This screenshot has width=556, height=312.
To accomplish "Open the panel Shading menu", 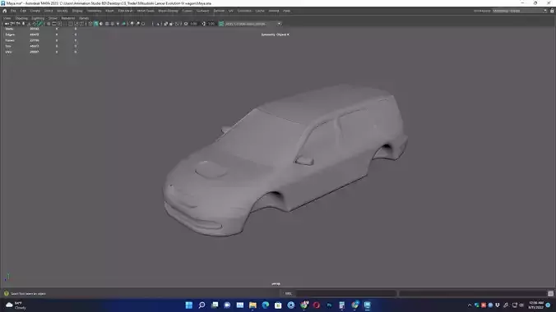I will click(21, 18).
